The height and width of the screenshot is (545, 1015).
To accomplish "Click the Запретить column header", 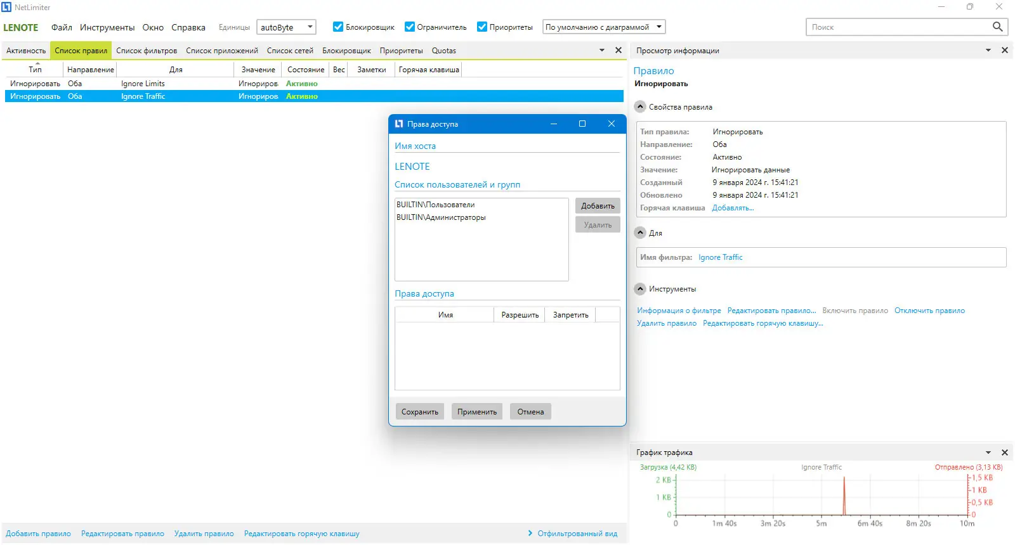I will point(571,315).
